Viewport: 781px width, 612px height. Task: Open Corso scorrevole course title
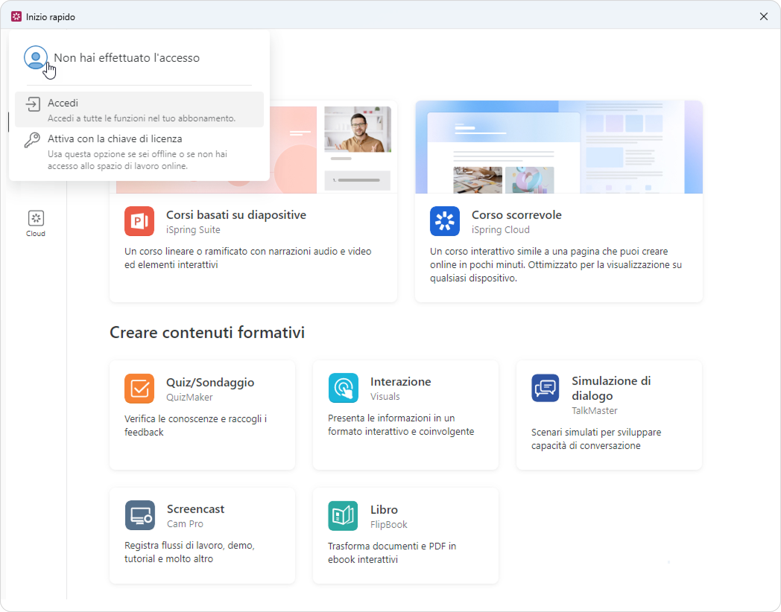tap(516, 215)
